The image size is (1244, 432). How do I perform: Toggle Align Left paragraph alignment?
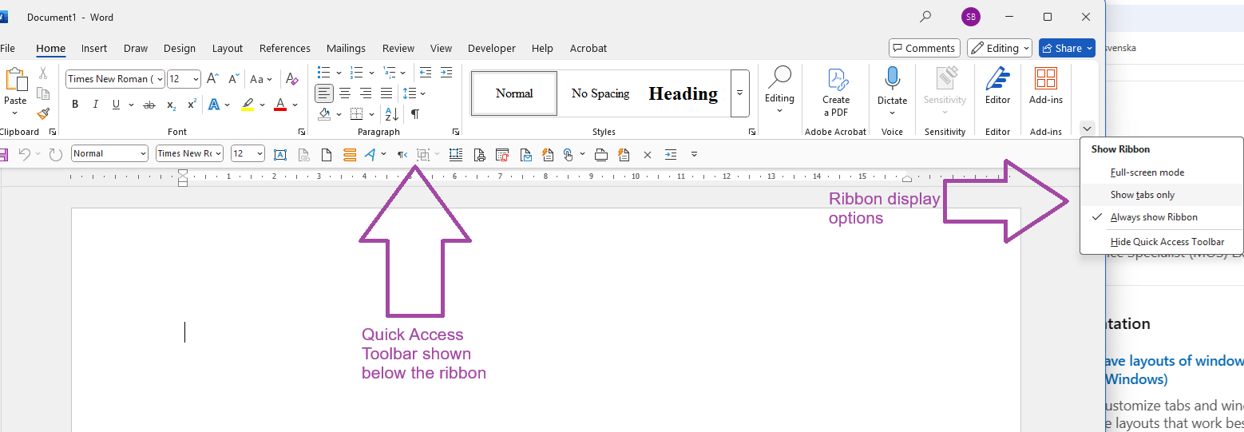point(324,93)
